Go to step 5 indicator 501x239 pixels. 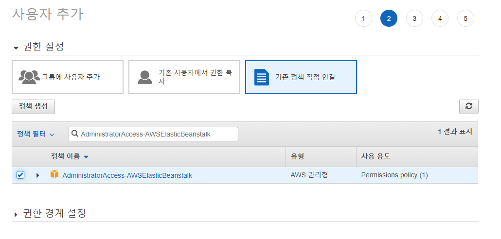point(465,18)
